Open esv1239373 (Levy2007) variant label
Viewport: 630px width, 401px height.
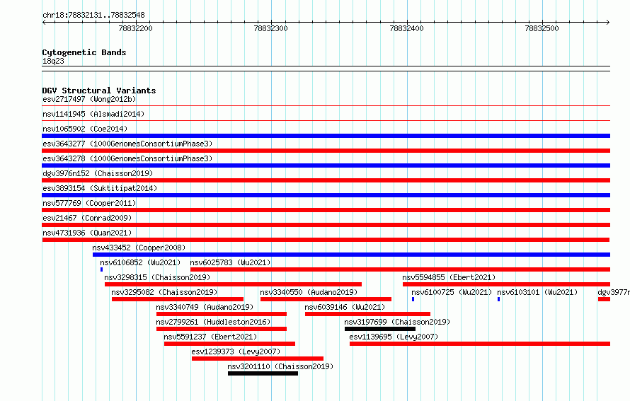[236, 351]
